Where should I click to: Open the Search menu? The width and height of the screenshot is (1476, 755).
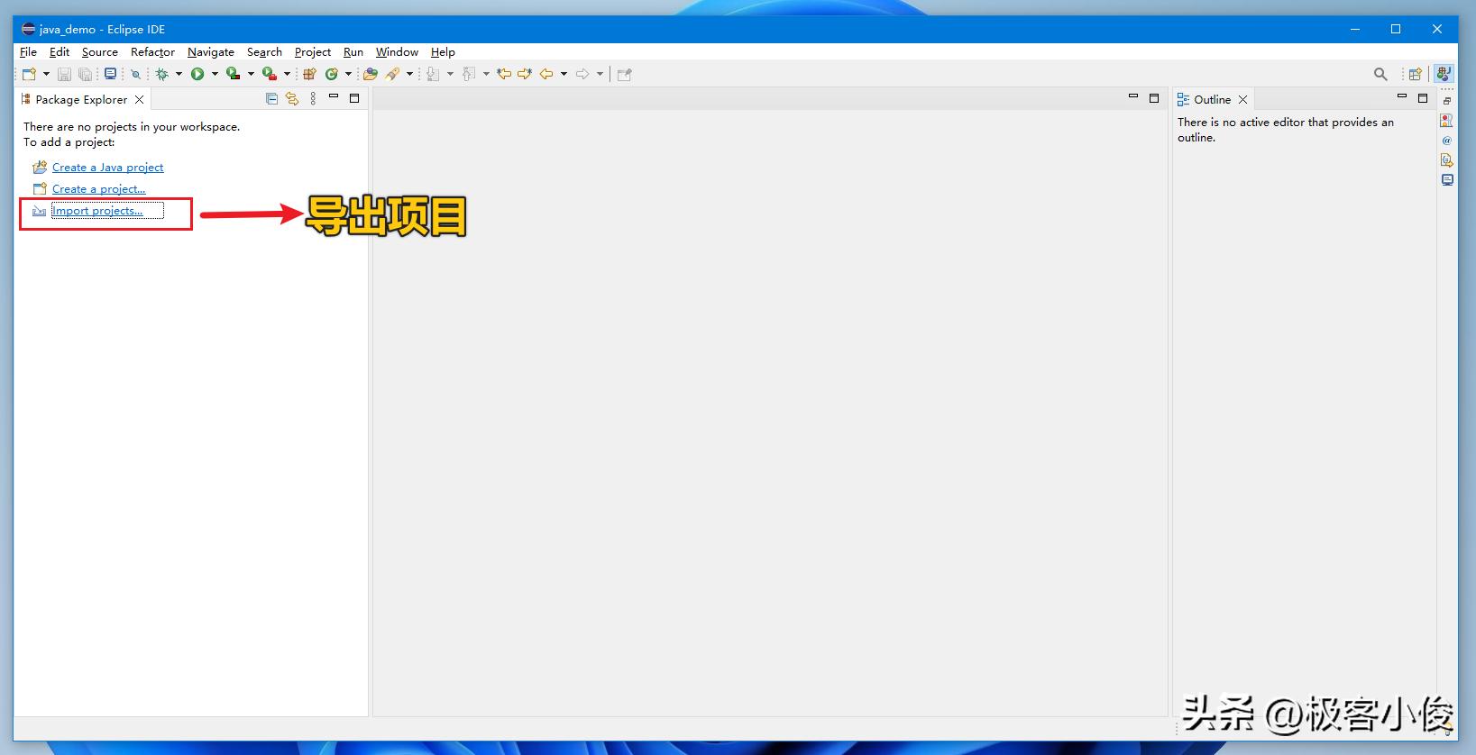pos(264,52)
